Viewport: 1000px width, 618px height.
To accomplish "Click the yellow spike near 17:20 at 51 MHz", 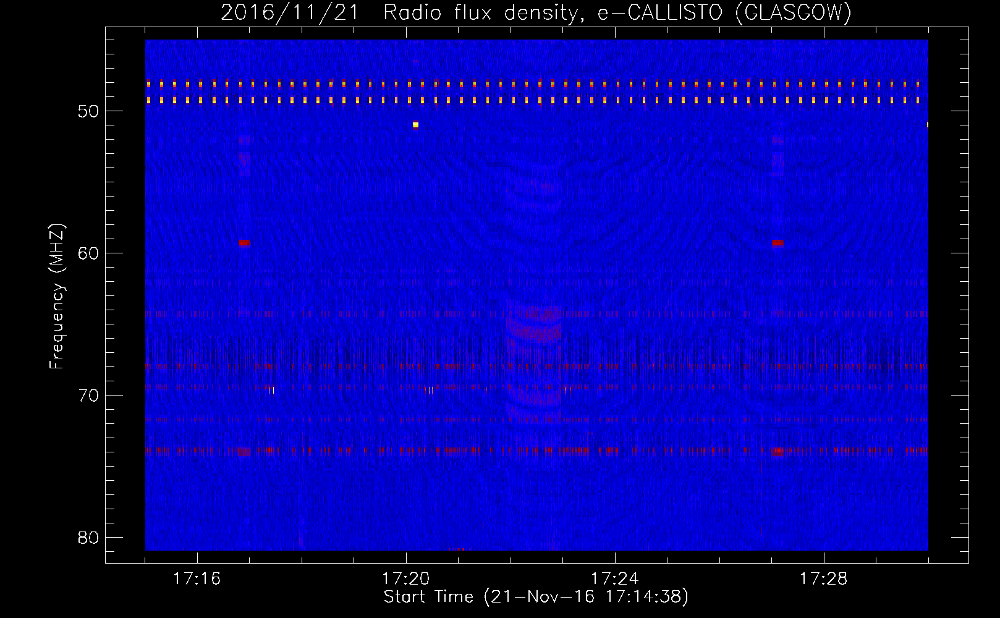I will [415, 125].
